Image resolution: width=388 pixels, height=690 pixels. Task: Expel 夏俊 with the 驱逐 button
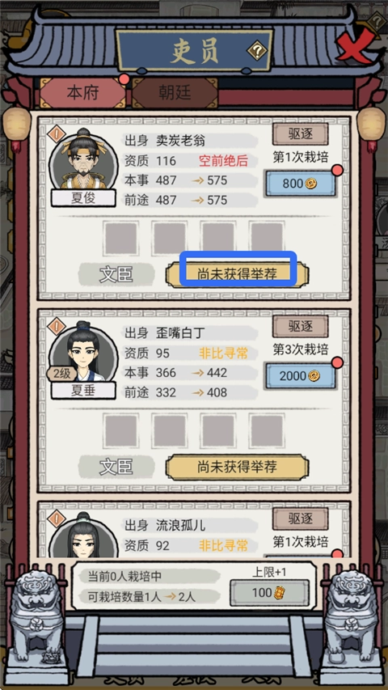tap(301, 134)
